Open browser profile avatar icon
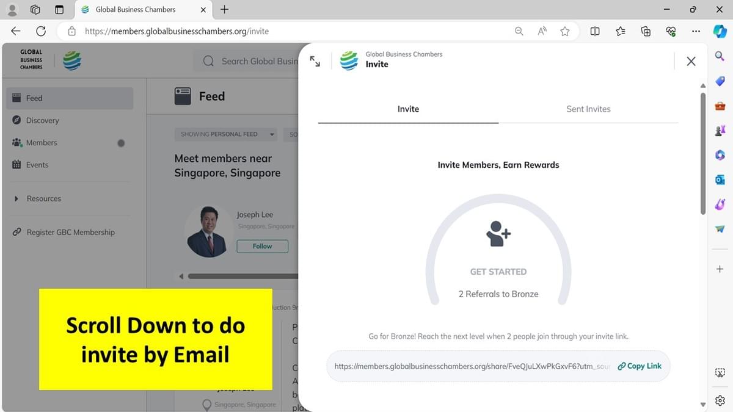Image resolution: width=733 pixels, height=412 pixels. (x=12, y=10)
